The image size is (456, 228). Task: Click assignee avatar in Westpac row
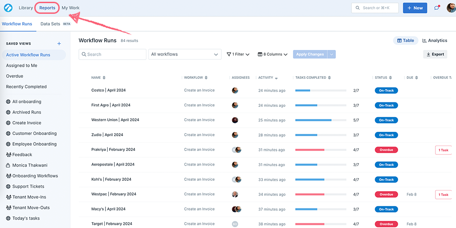tap(235, 194)
